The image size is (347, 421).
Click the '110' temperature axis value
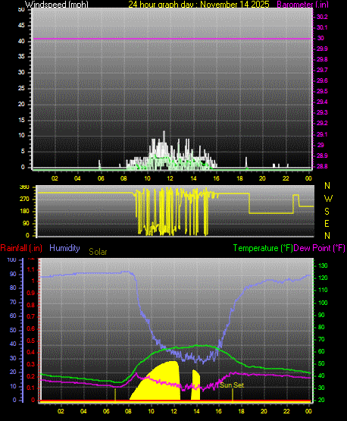[x=323, y=290]
